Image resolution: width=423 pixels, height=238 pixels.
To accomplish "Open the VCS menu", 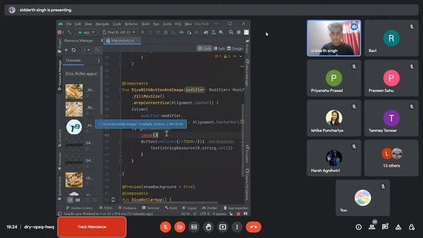I will point(178,24).
